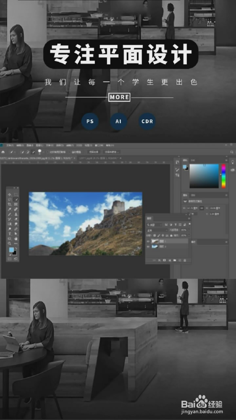
Task: Select the Clone Stamp tool
Action: pyautogui.click(x=16, y=214)
